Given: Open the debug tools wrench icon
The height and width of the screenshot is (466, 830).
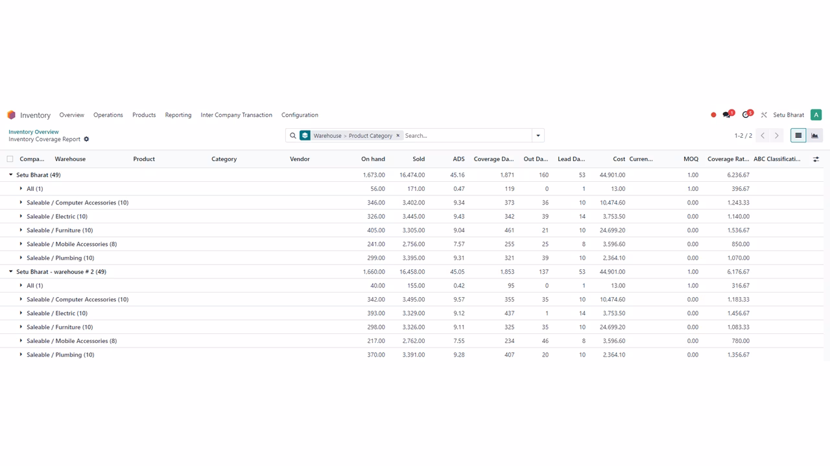Looking at the screenshot, I should click(x=764, y=115).
